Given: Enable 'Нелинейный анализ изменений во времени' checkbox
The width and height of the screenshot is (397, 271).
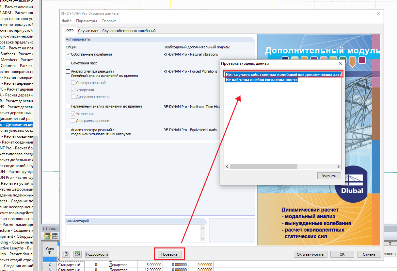Looking at the screenshot, I should 68,106.
